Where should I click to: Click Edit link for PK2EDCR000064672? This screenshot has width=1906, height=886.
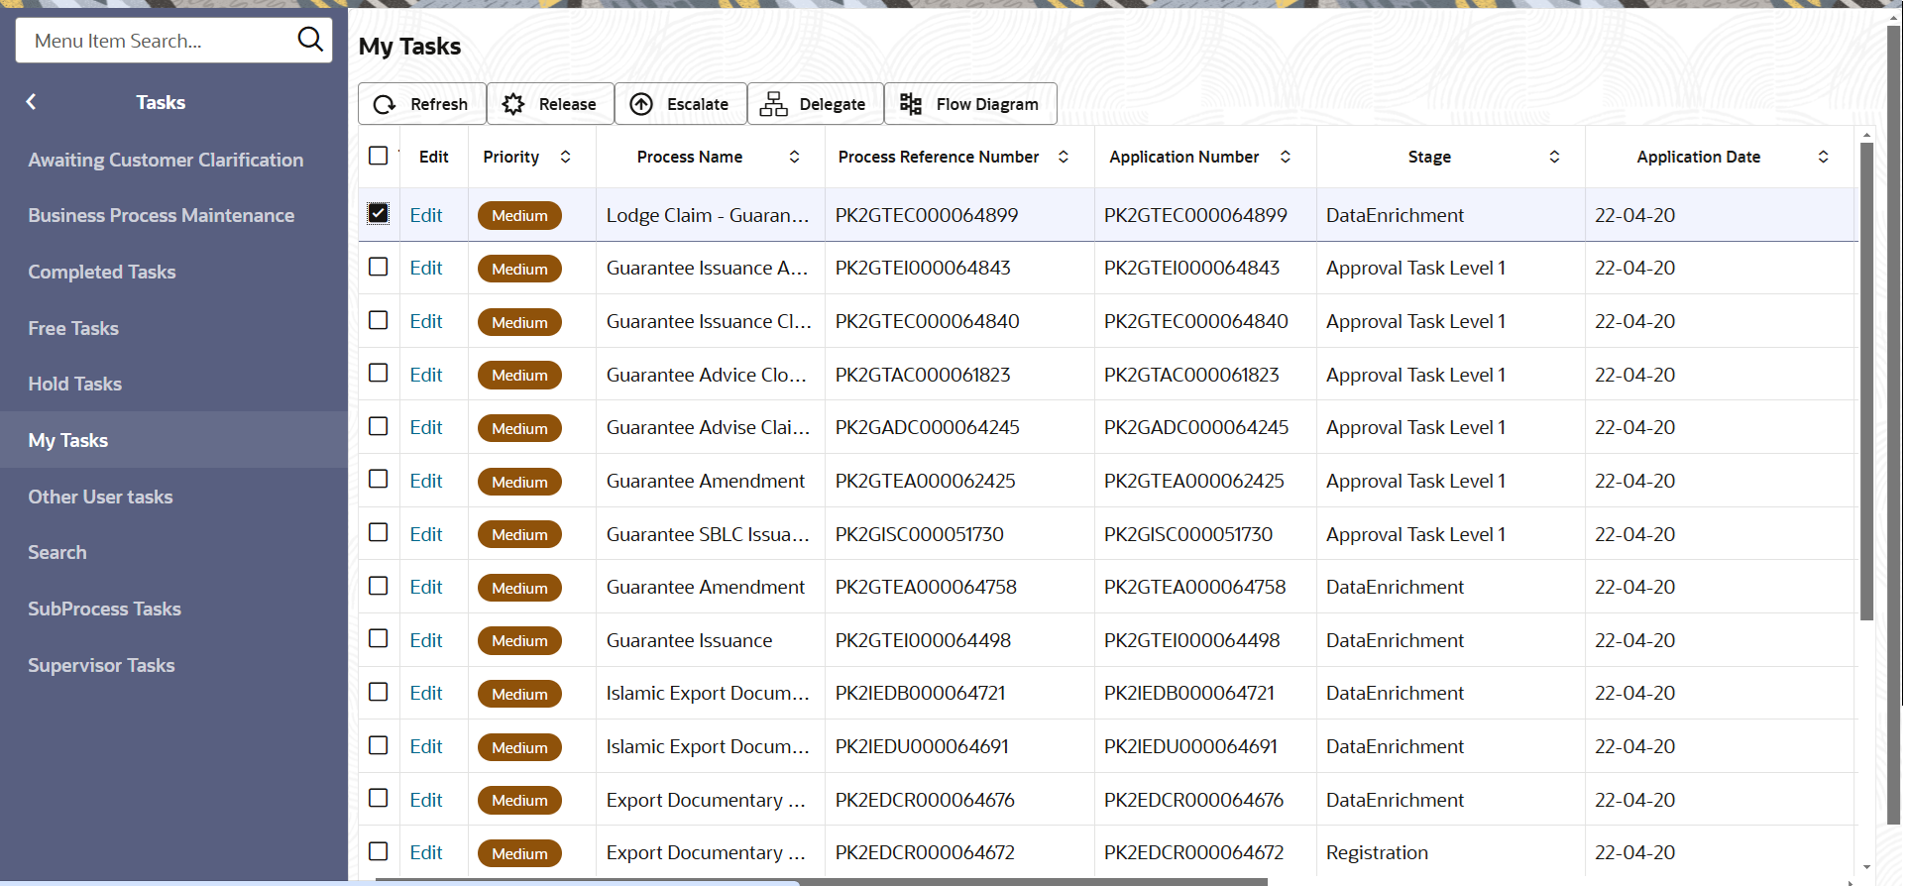point(426,852)
